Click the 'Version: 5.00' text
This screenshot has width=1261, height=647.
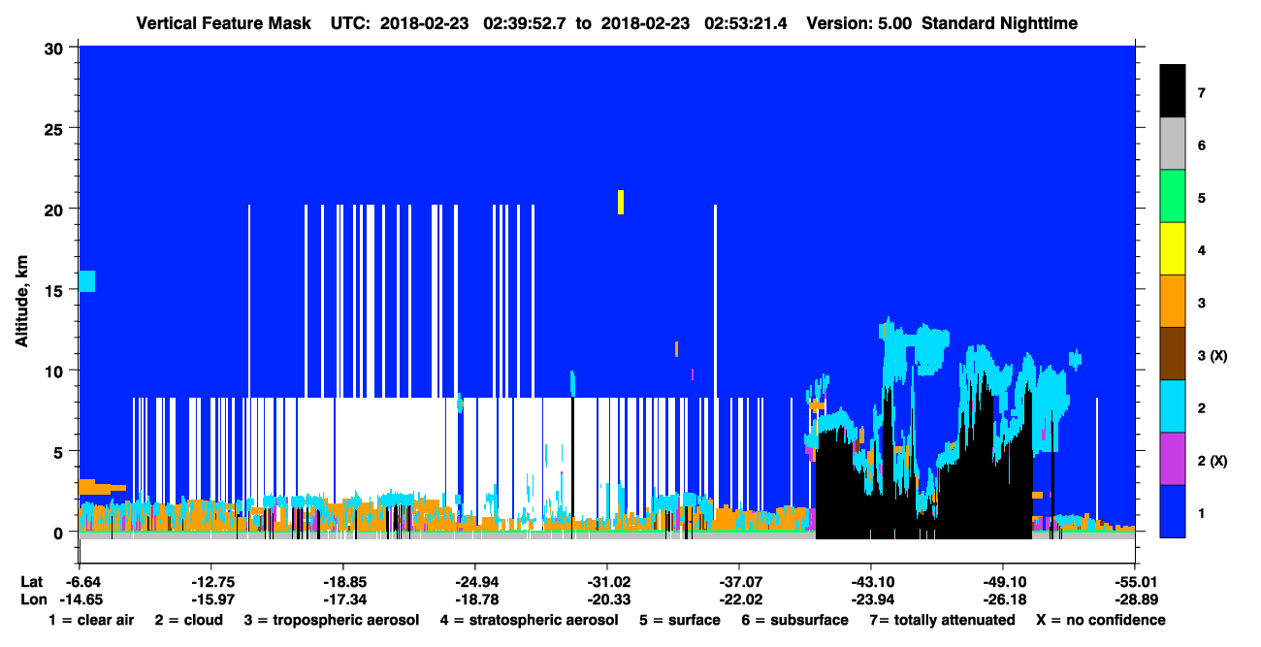tap(859, 23)
